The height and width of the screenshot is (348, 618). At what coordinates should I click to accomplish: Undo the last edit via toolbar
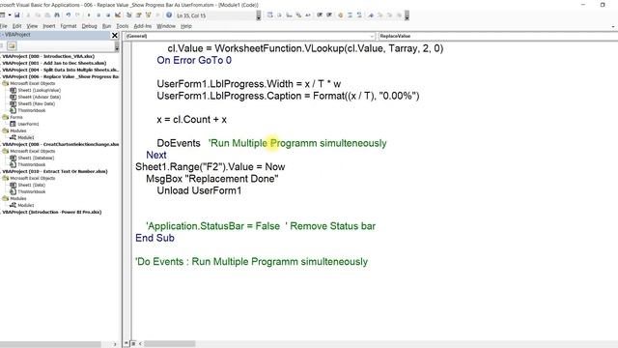pos(69,15)
